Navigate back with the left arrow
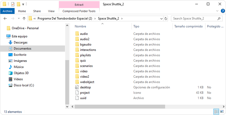 5,19
